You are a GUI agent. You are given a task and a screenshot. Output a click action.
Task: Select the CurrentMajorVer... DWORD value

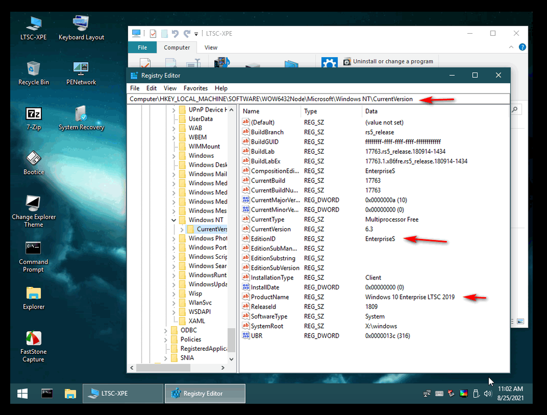pyautogui.click(x=275, y=200)
